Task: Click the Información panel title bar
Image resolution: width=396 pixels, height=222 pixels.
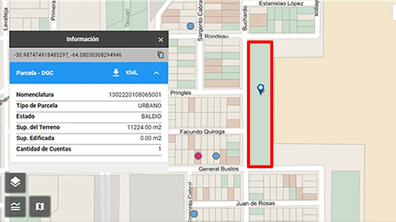Action: (x=83, y=39)
